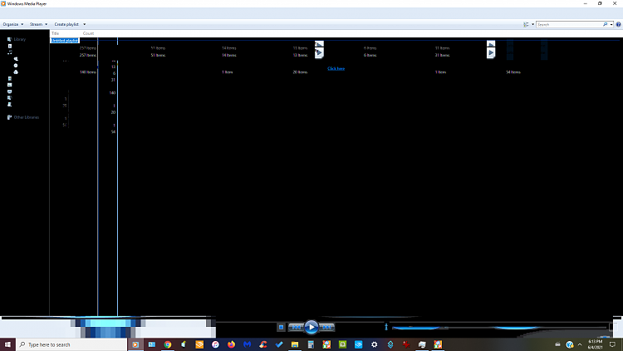
Task: Open the Organize menu
Action: [12, 24]
